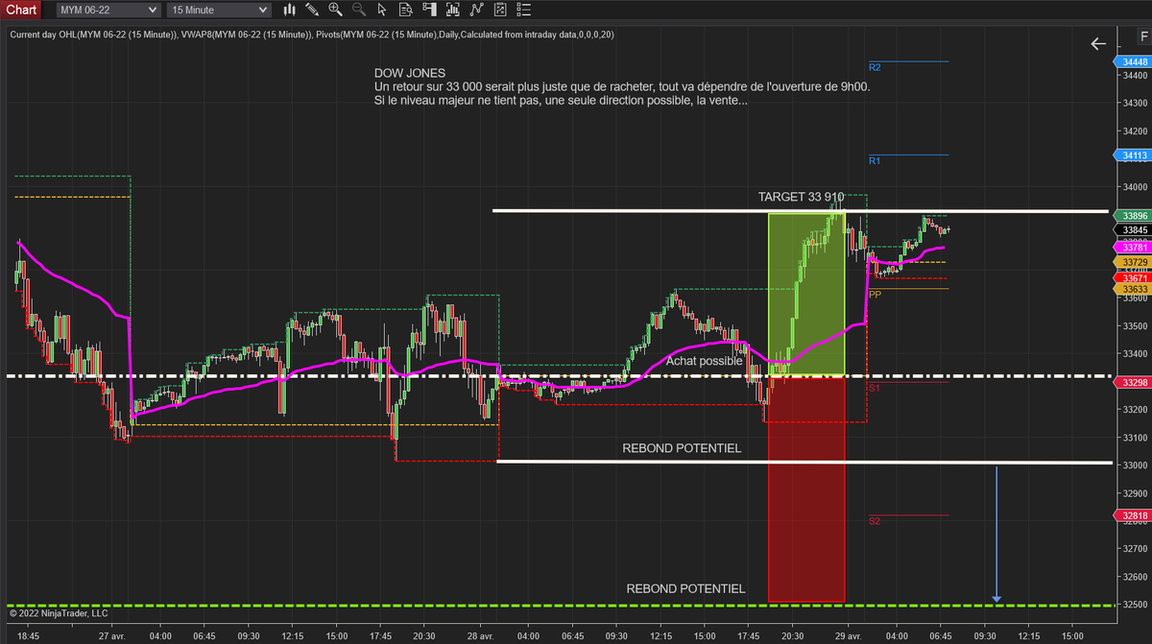
Task: Select the REBOND POTENTIEL label near 33000
Action: pos(682,448)
